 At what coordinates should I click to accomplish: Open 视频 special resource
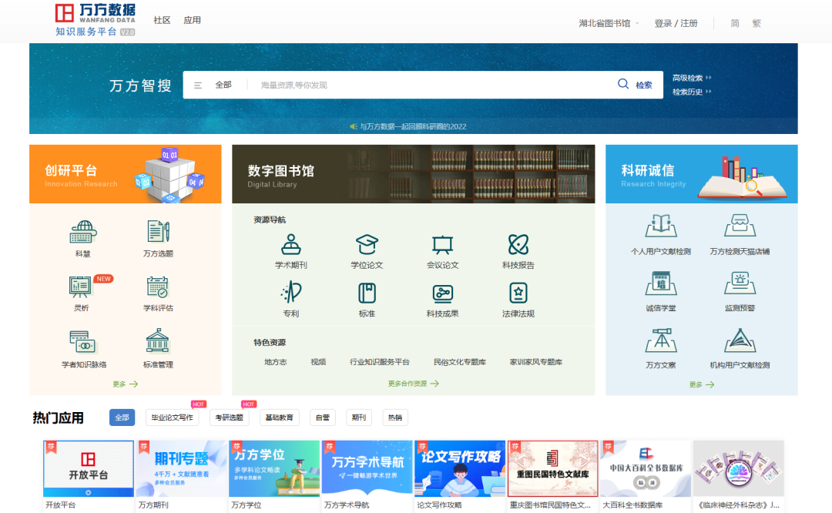click(318, 362)
